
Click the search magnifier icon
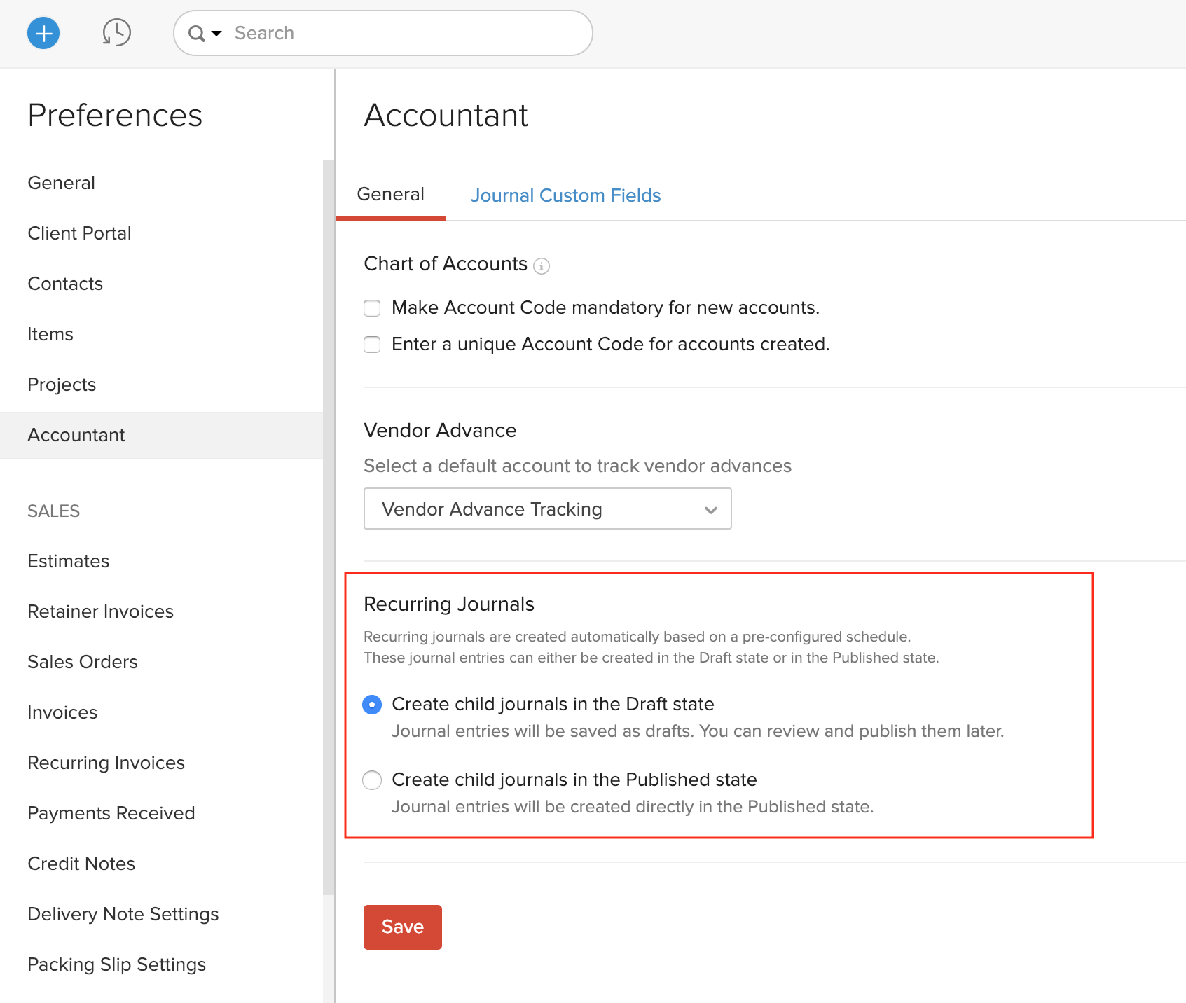click(x=195, y=33)
